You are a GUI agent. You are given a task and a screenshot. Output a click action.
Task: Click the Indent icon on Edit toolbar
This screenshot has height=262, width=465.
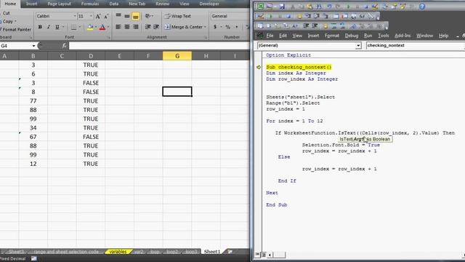pyautogui.click(x=306, y=26)
